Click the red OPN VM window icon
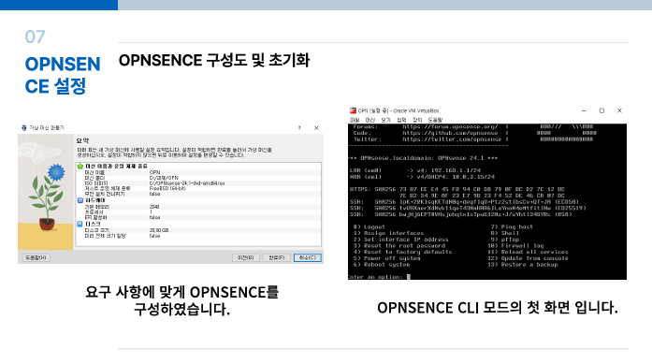This screenshot has width=652, height=364. (x=353, y=110)
